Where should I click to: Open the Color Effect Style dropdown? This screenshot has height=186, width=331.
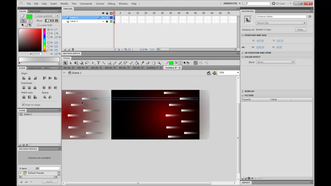click(275, 62)
